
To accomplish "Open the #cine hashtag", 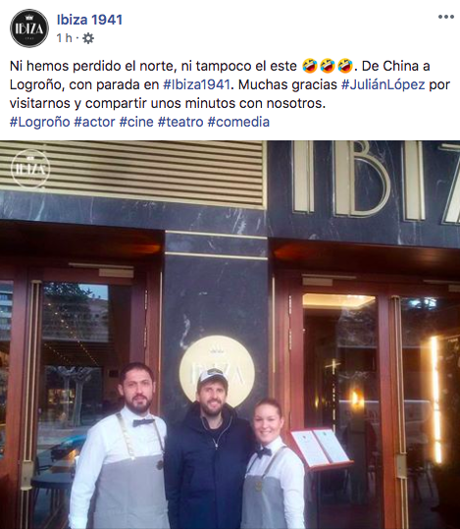I will tap(136, 122).
